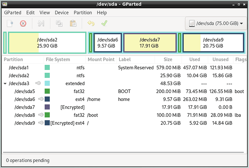Apply all operations with the green checkmark

tap(104, 23)
